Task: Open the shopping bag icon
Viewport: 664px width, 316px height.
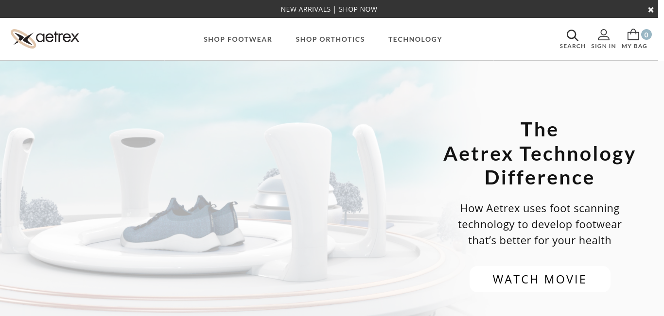Action: [633, 34]
